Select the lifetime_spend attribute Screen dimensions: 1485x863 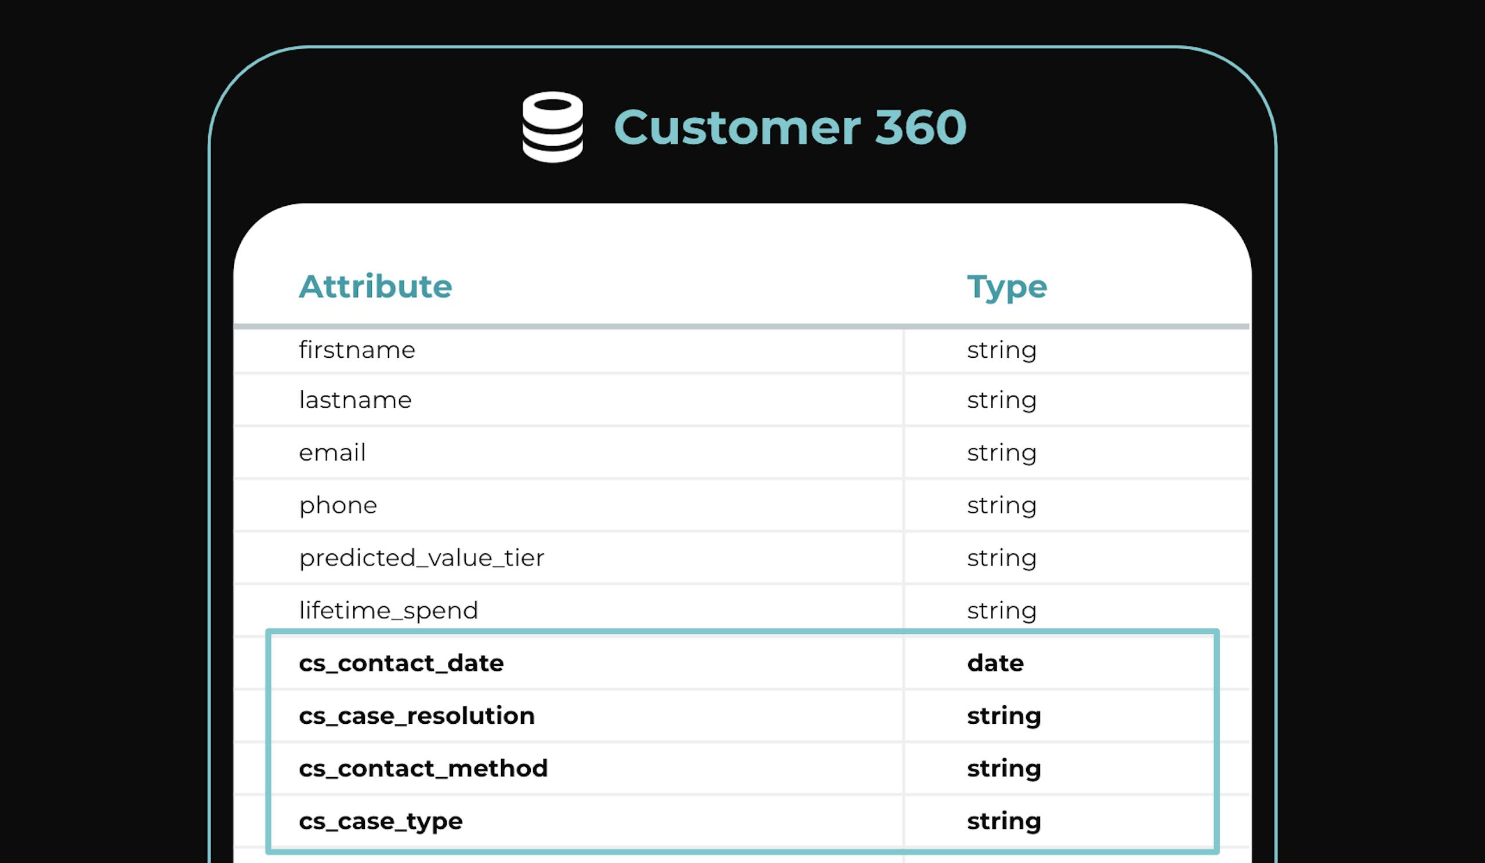tap(388, 610)
